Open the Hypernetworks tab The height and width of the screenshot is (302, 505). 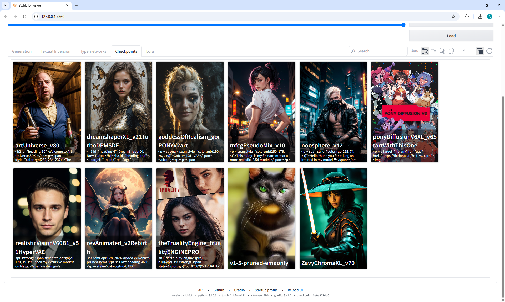(93, 51)
